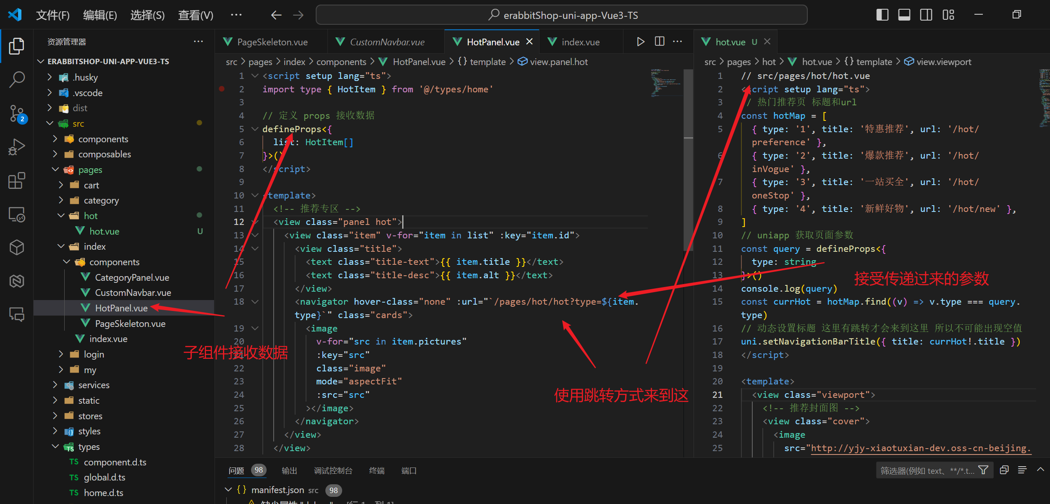Image resolution: width=1050 pixels, height=504 pixels.
Task: Switch to the index.vue editor tab
Action: 580,42
